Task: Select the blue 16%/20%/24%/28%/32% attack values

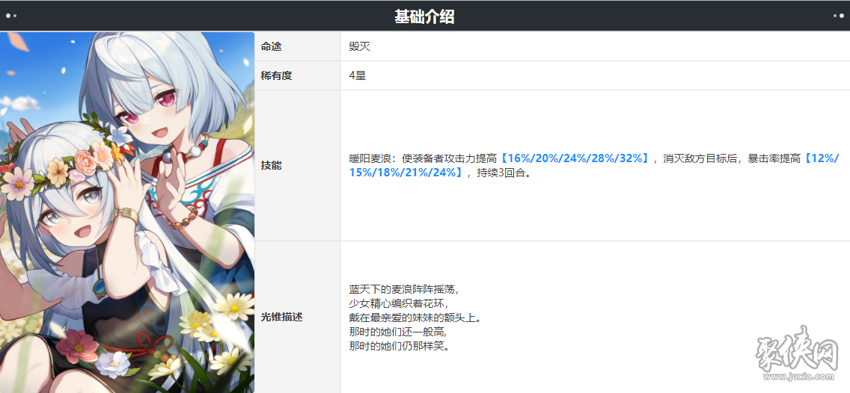Action: (x=575, y=158)
